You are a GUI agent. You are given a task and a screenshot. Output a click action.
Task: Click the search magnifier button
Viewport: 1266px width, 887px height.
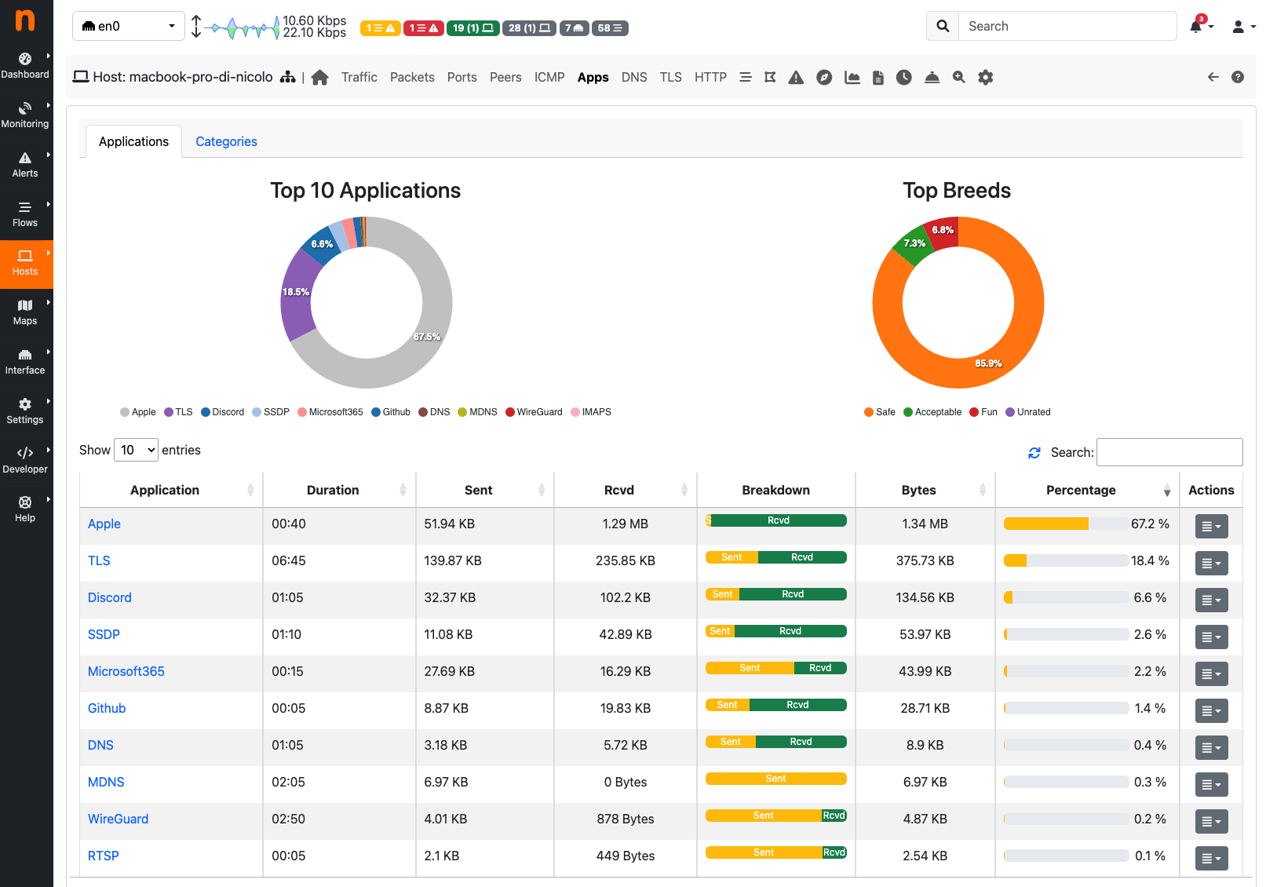943,26
